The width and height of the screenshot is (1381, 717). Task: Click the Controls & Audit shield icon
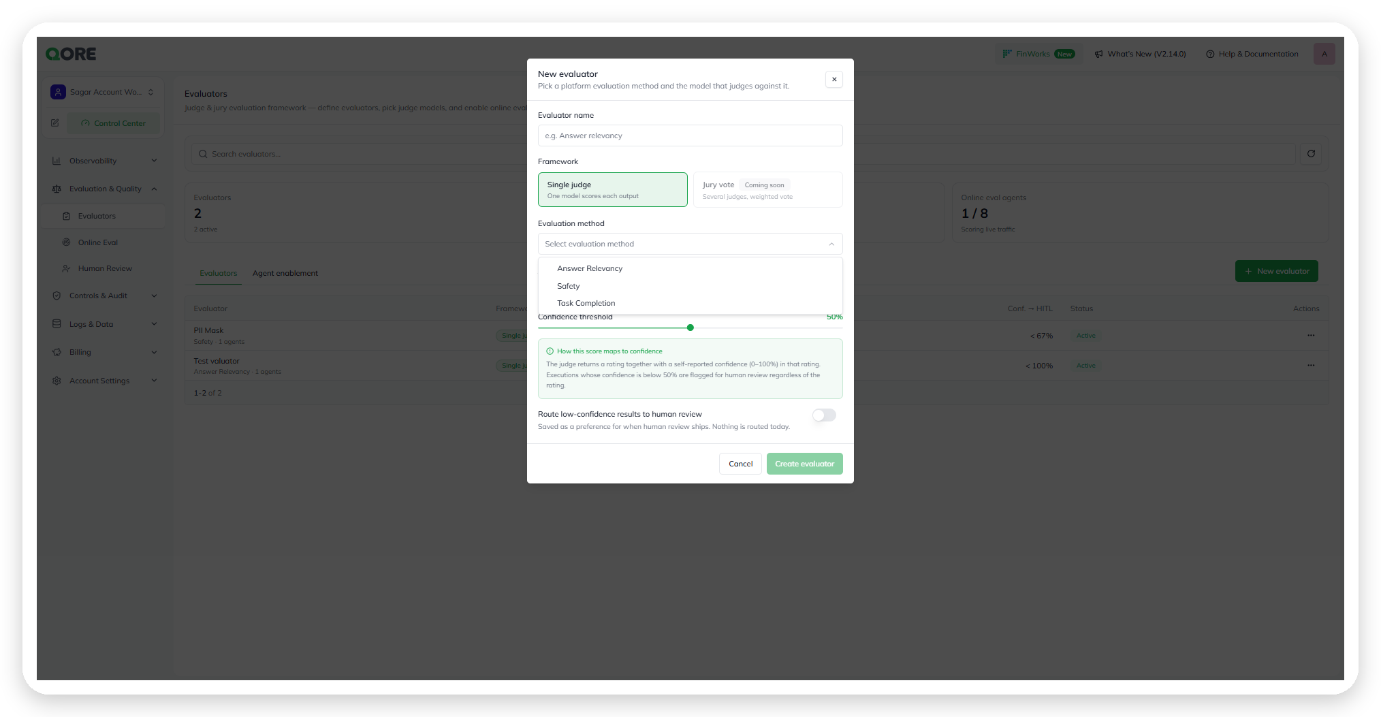pos(57,296)
